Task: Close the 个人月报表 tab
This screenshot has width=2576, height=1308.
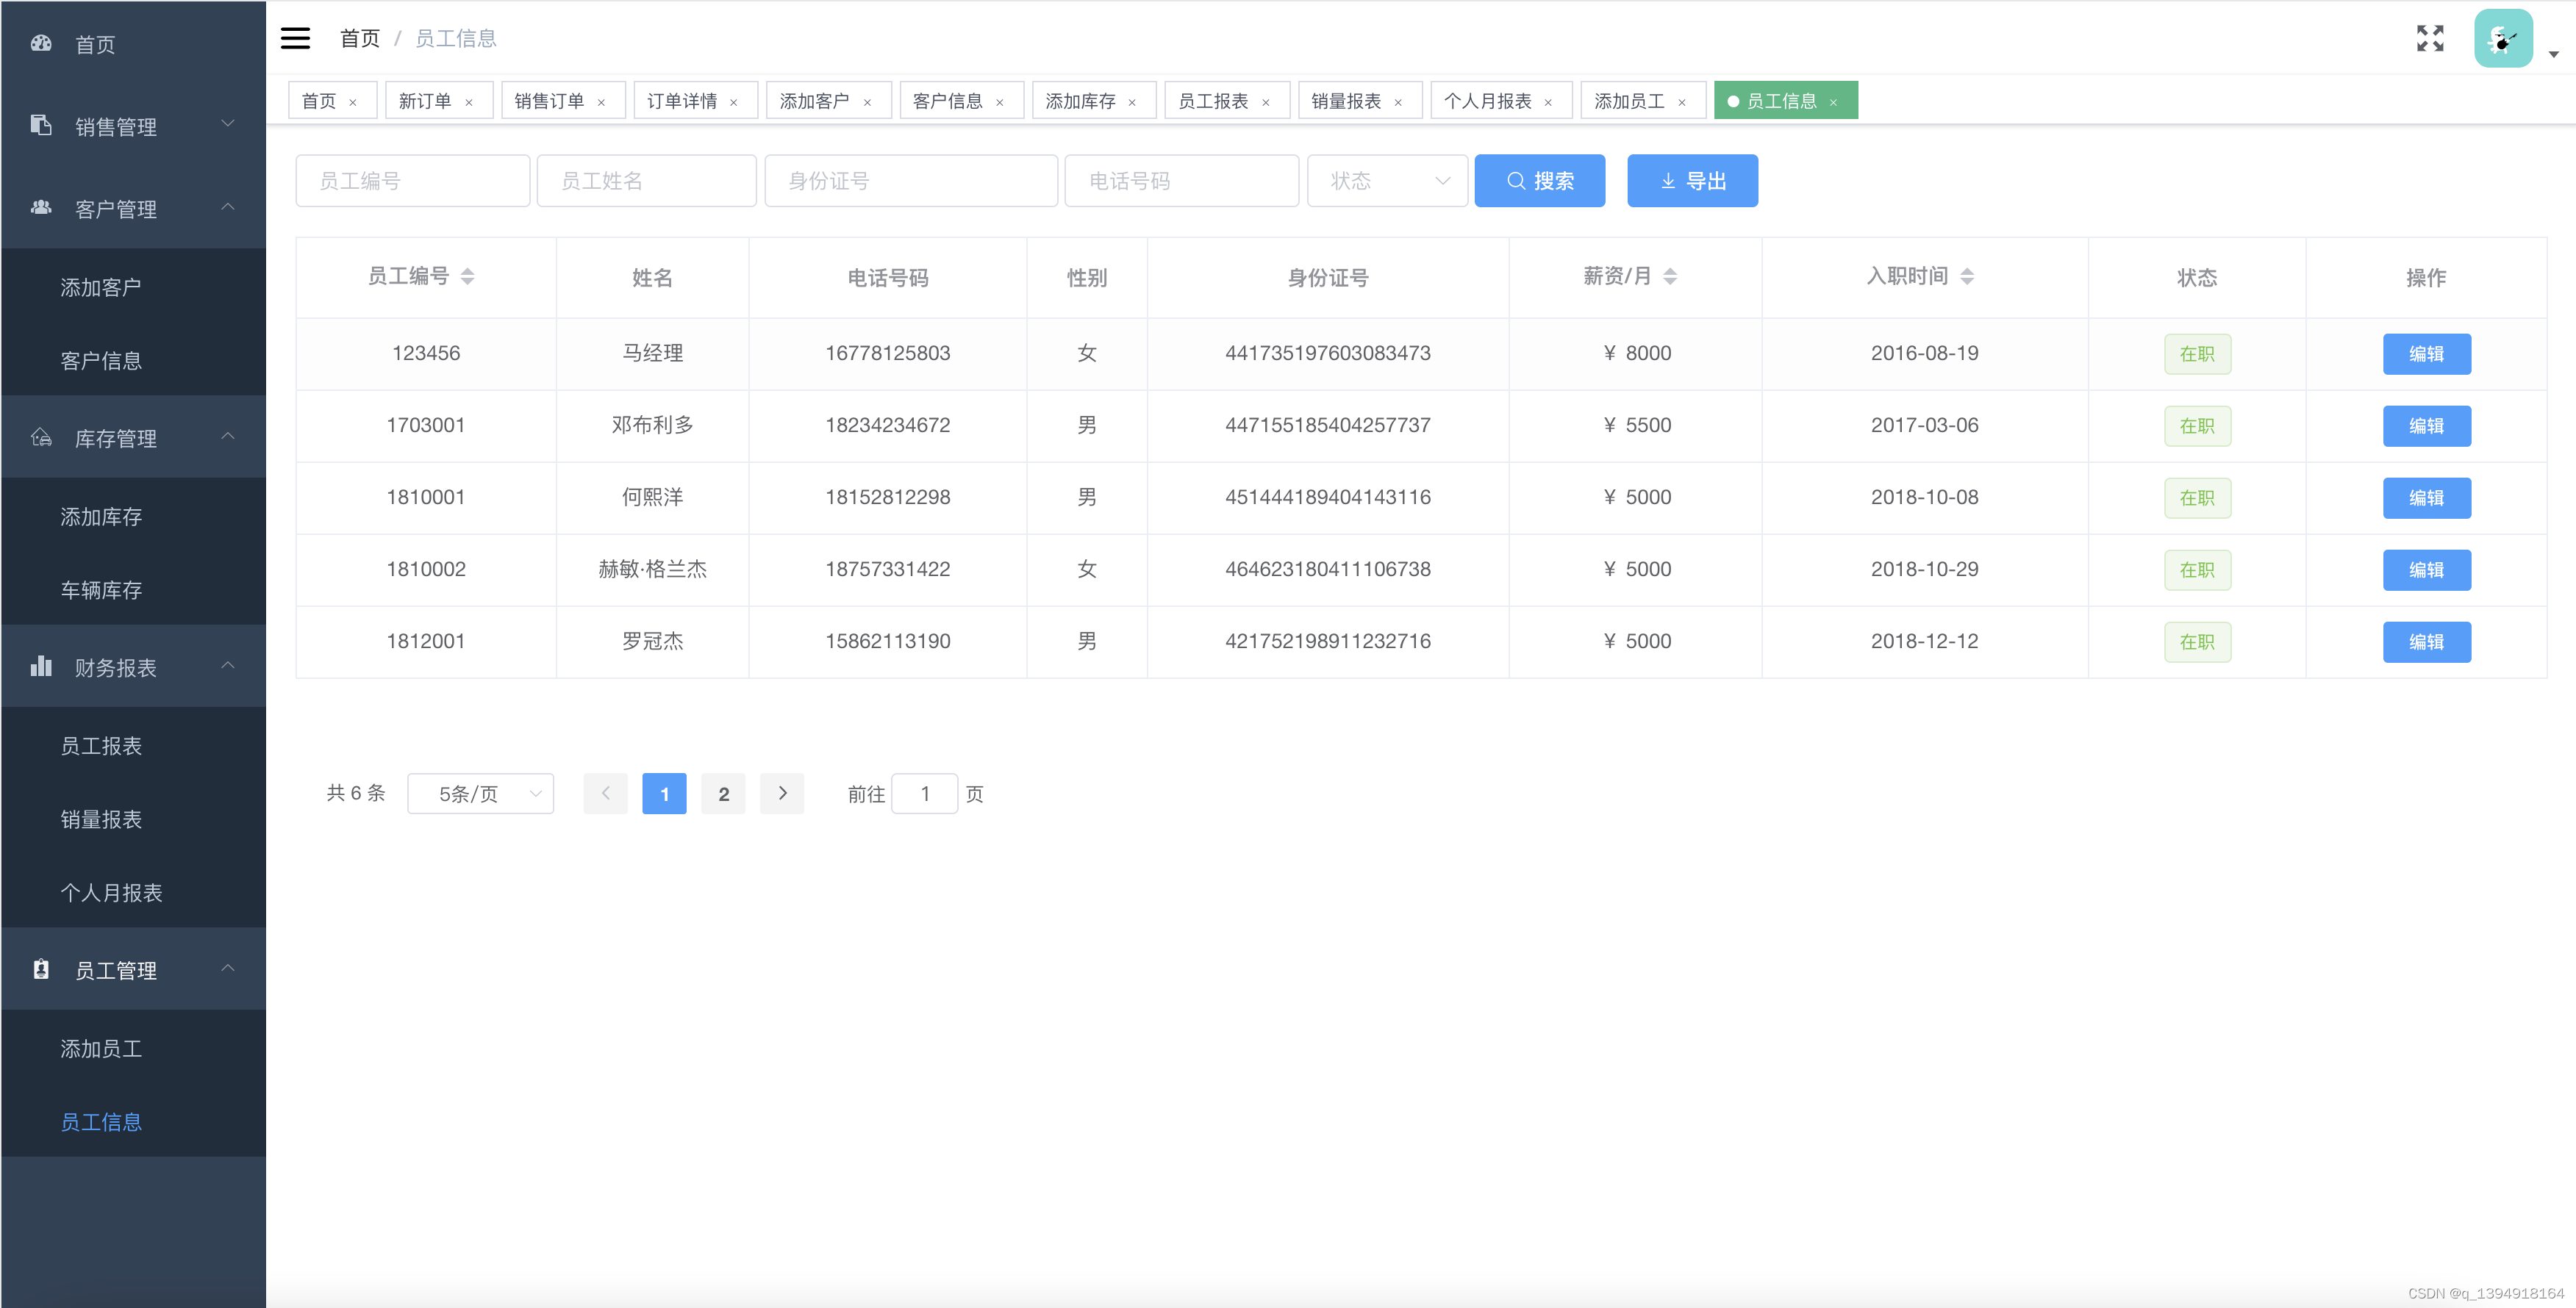Action: [1548, 102]
